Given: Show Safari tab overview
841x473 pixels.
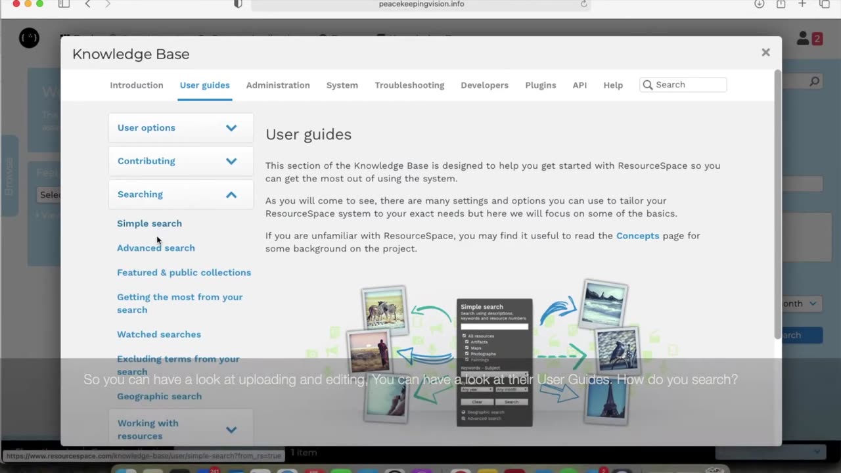Looking at the screenshot, I should coord(825,4).
